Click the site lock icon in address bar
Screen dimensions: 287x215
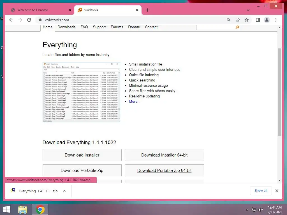click(x=40, y=20)
